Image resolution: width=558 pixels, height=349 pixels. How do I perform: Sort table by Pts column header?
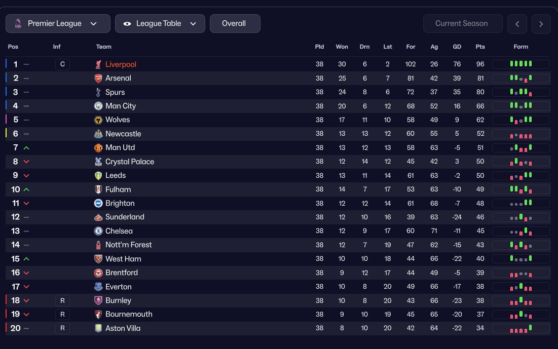480,47
